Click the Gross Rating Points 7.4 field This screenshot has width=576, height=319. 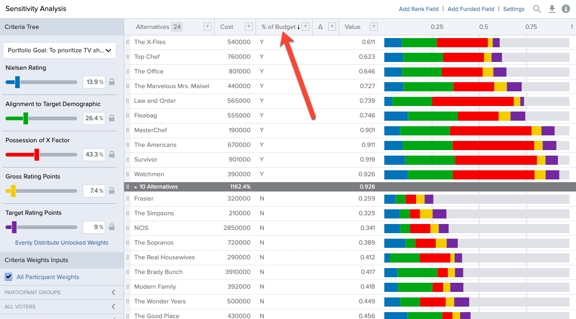click(x=94, y=191)
